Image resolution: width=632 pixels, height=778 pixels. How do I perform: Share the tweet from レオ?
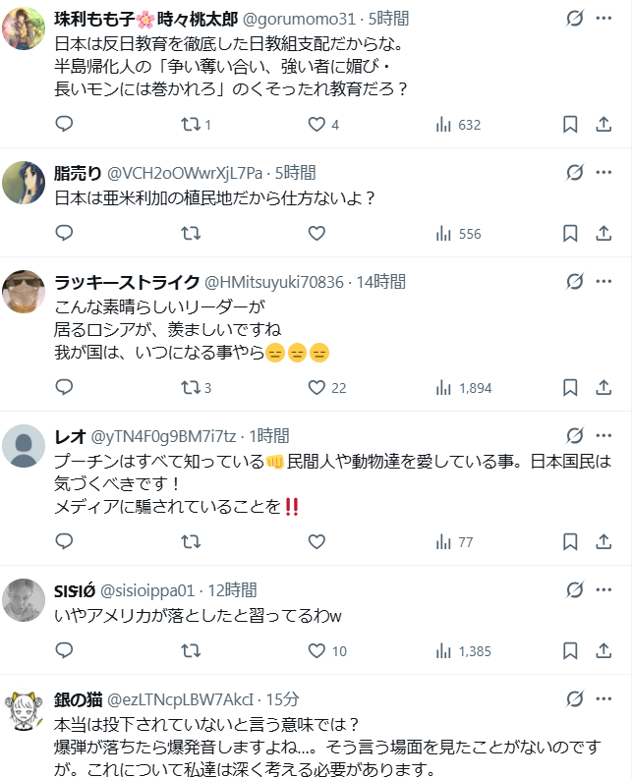[604, 541]
